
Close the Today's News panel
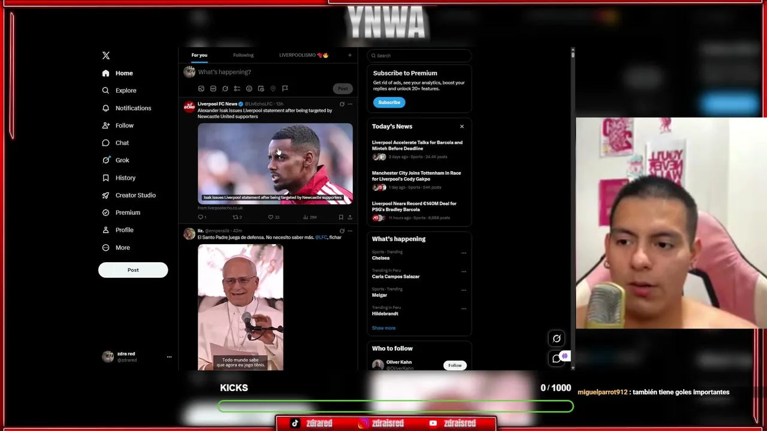(x=462, y=126)
